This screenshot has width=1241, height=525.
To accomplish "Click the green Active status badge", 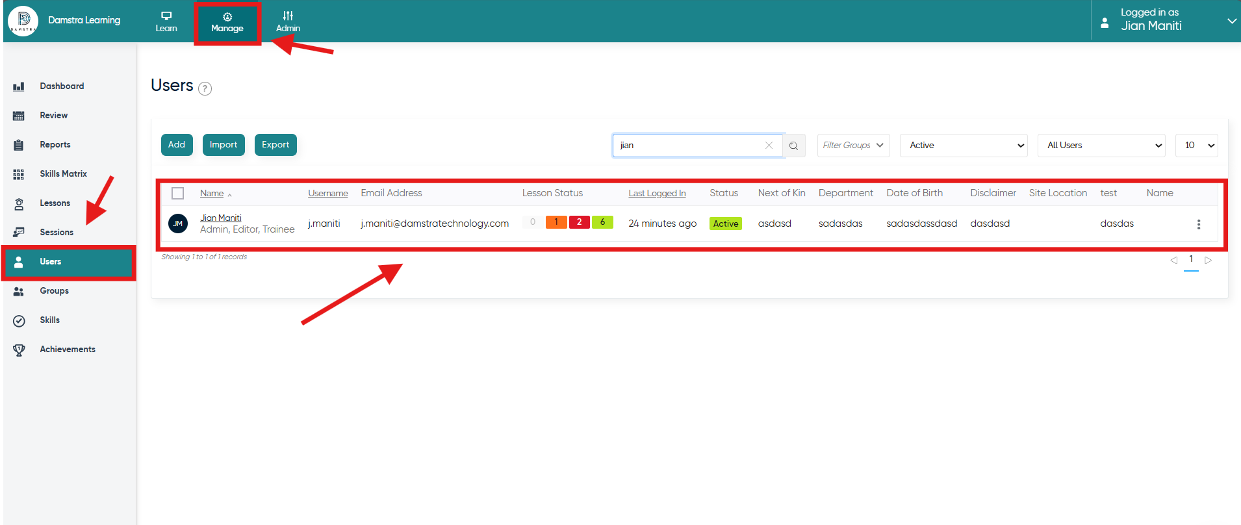I will tap(726, 224).
